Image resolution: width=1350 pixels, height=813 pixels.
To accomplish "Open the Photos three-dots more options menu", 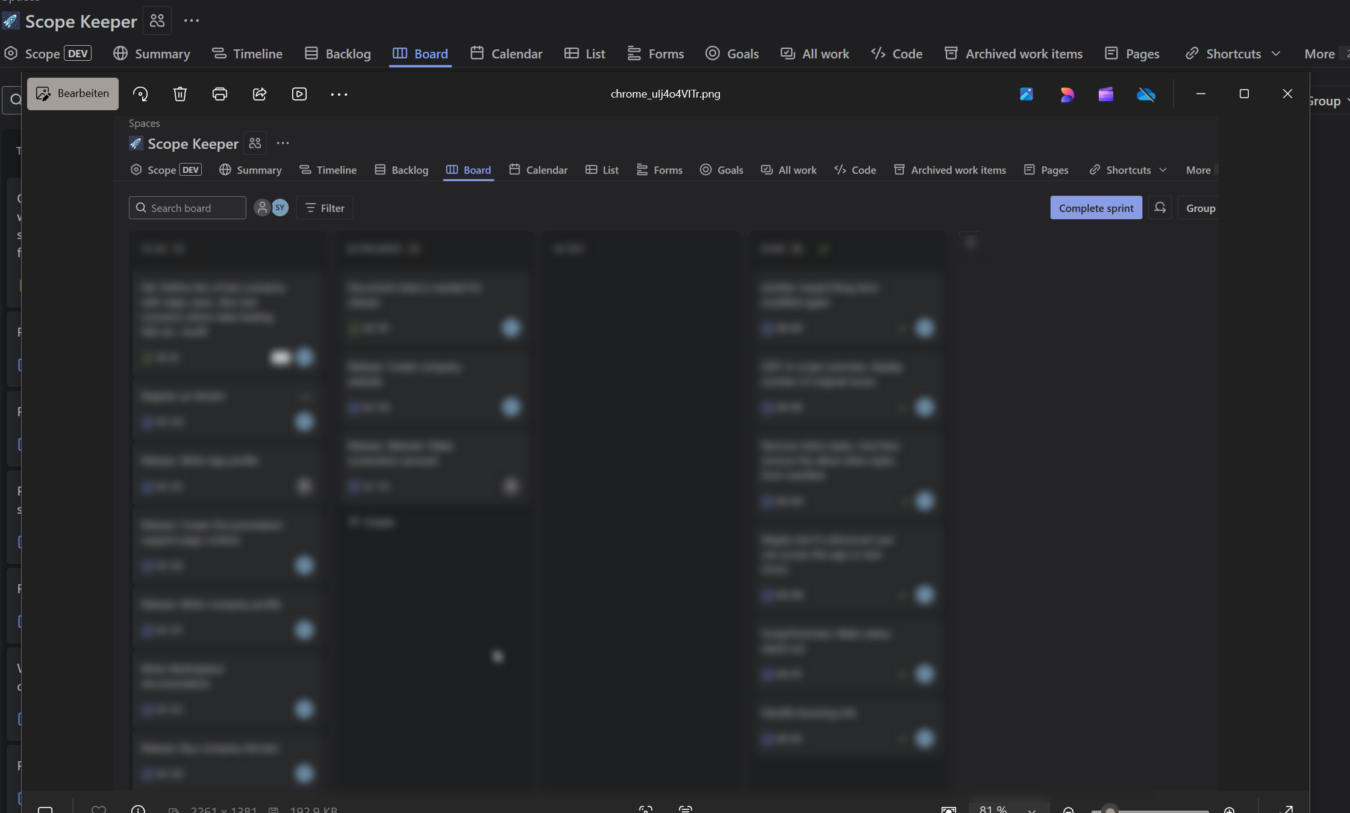I will 339,94.
